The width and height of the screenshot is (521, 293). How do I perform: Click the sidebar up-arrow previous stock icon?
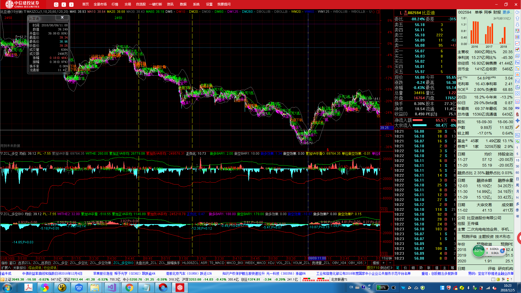pos(517,18)
